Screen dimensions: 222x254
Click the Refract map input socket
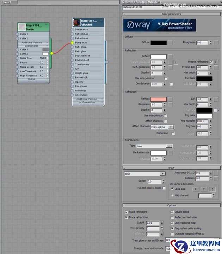click(72, 39)
